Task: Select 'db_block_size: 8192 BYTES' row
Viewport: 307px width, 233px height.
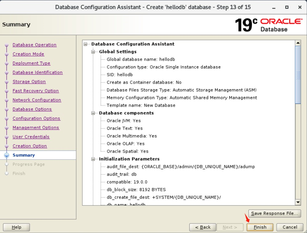Action: pos(136,190)
